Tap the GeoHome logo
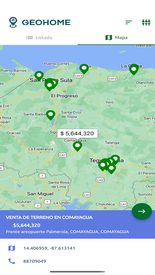 click(x=40, y=22)
